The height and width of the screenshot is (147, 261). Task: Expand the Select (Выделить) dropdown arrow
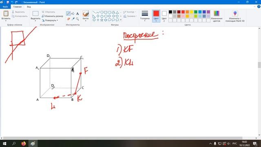click(x=35, y=21)
